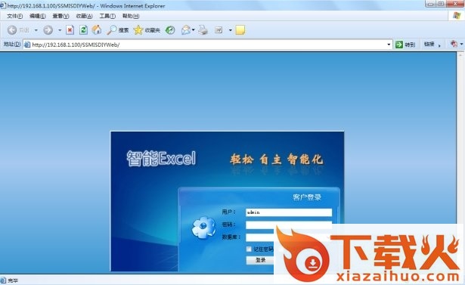Image resolution: width=465 pixels, height=285 pixels.
Task: Click the 密码 password field
Action: [289, 225]
